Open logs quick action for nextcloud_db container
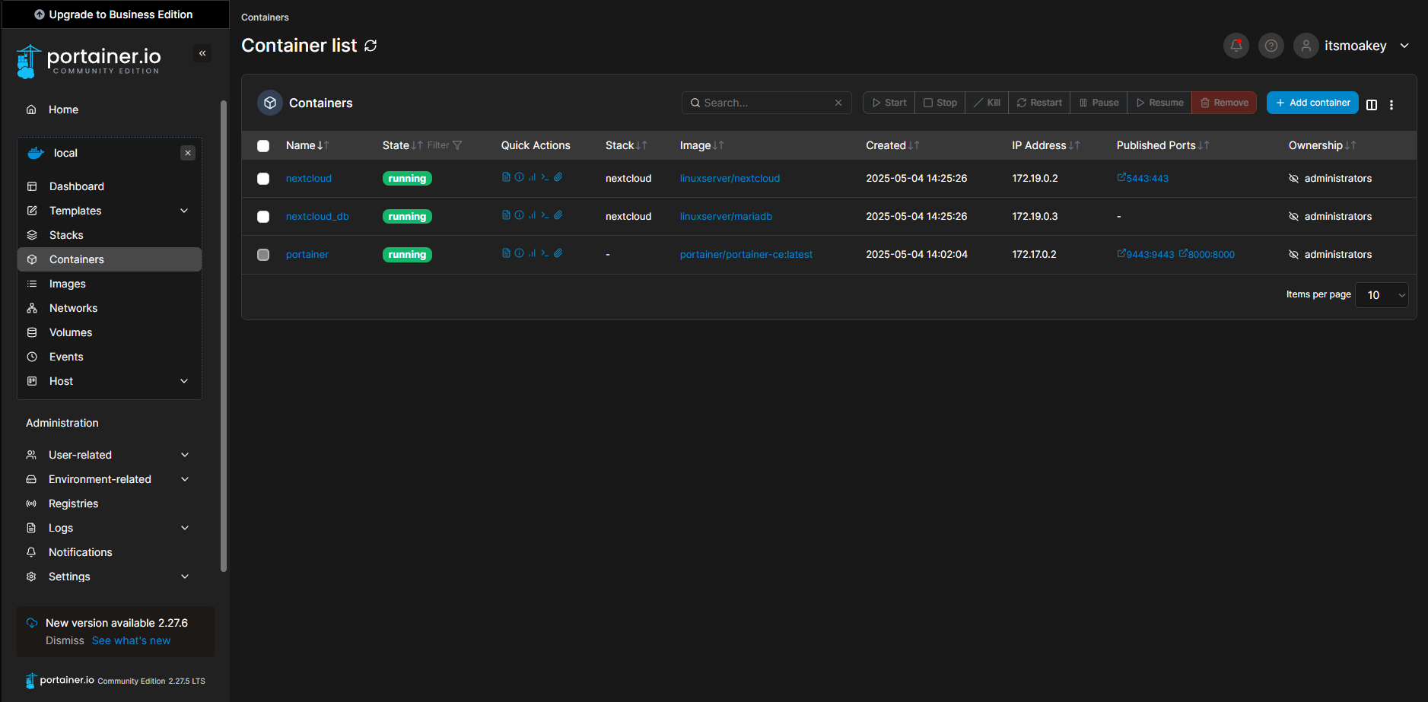This screenshot has width=1428, height=702. coord(506,215)
